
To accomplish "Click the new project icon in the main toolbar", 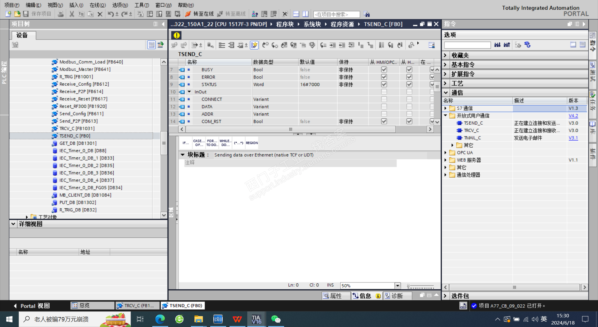I will 8,14.
